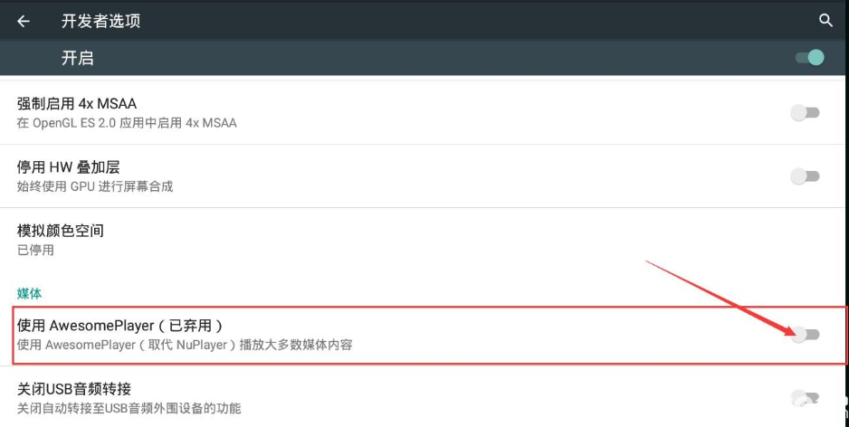The height and width of the screenshot is (427, 849).
Task: Tap the 强制启用 4x MSAA title text
Action: point(77,103)
